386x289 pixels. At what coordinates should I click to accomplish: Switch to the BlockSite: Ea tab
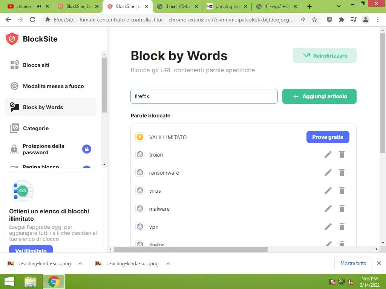pyautogui.click(x=78, y=6)
